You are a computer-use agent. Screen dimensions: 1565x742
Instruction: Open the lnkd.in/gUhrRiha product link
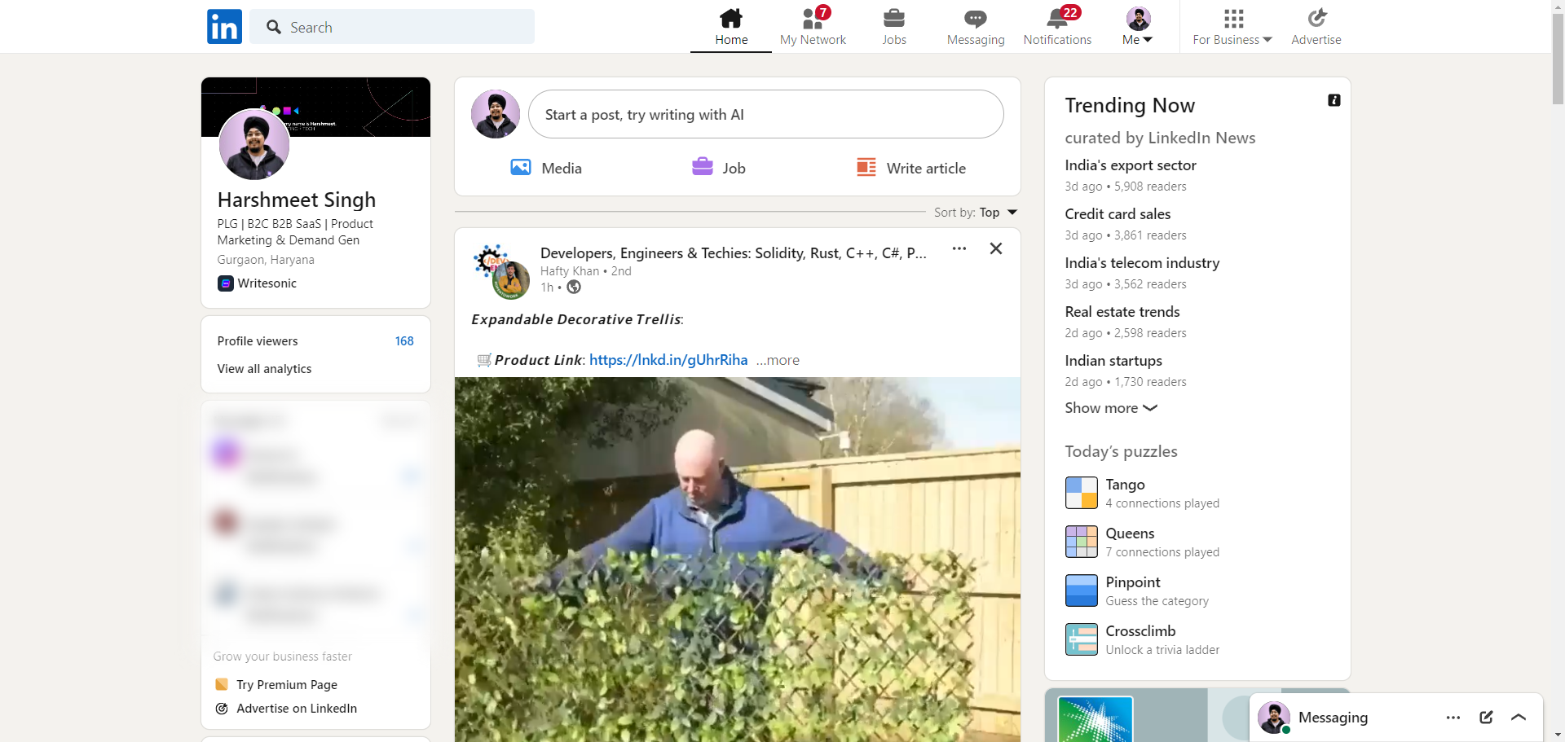click(x=668, y=360)
